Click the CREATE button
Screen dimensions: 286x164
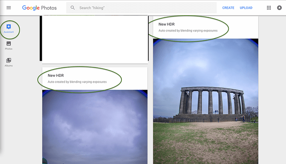[x=228, y=8]
